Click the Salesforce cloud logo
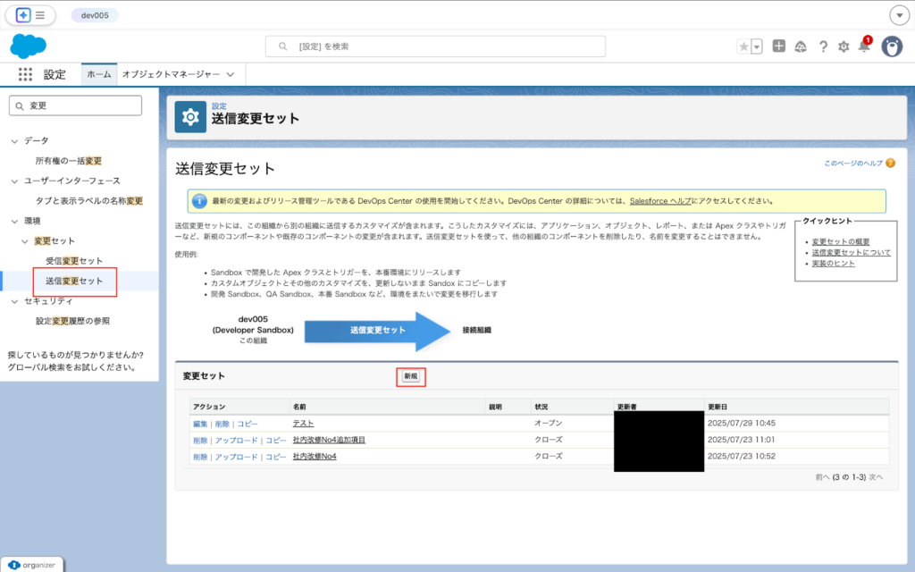 28,46
